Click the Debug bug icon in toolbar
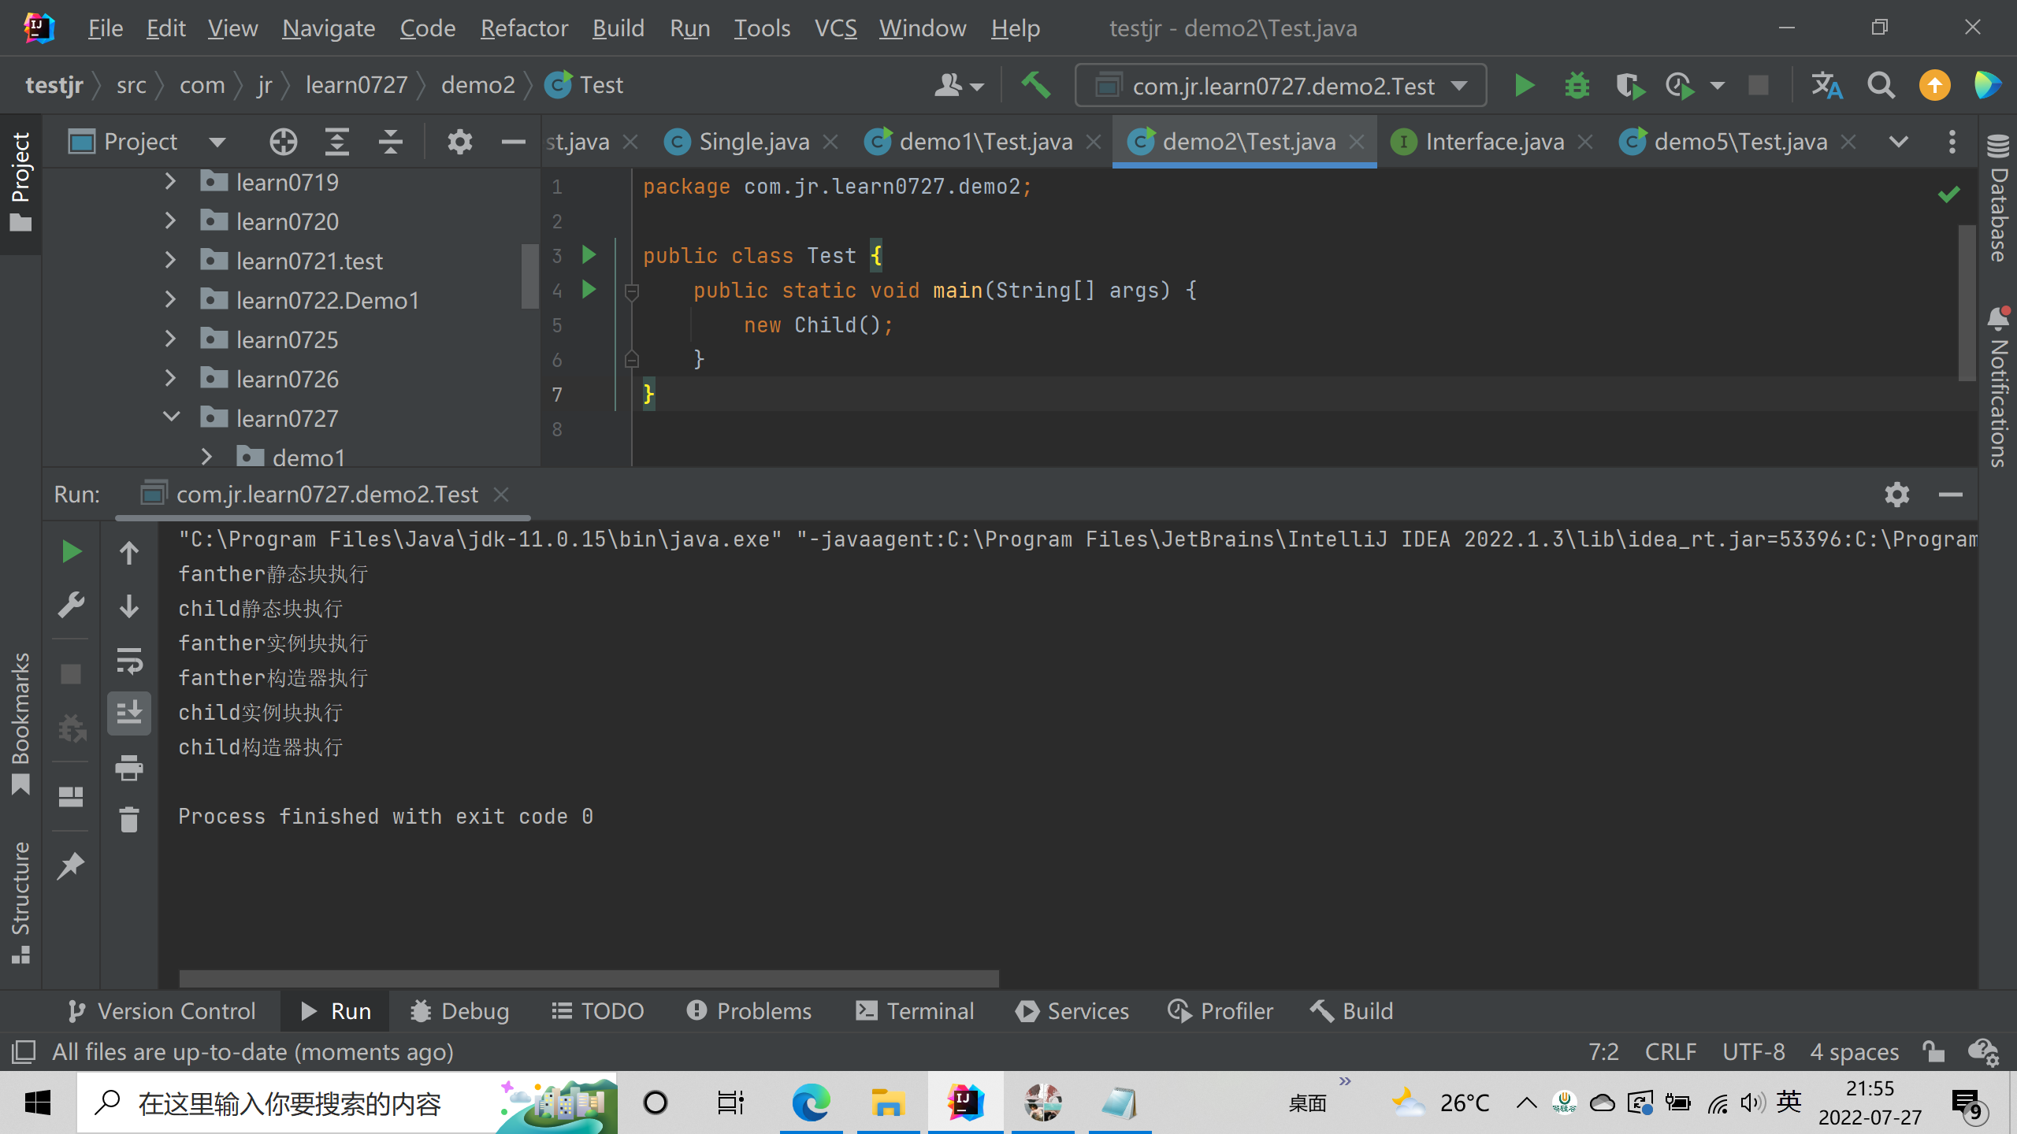Screen dimensions: 2017x1134 point(1577,85)
